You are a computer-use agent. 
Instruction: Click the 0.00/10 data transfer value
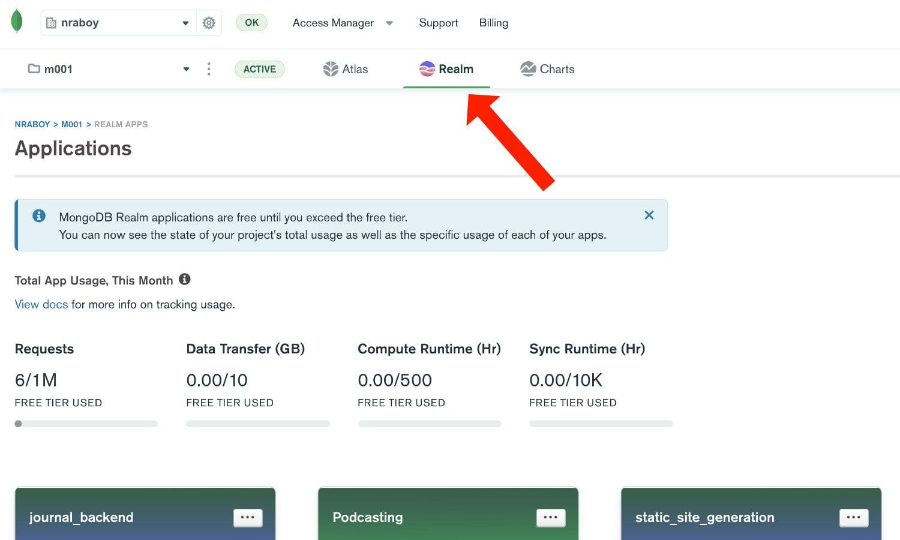point(217,380)
